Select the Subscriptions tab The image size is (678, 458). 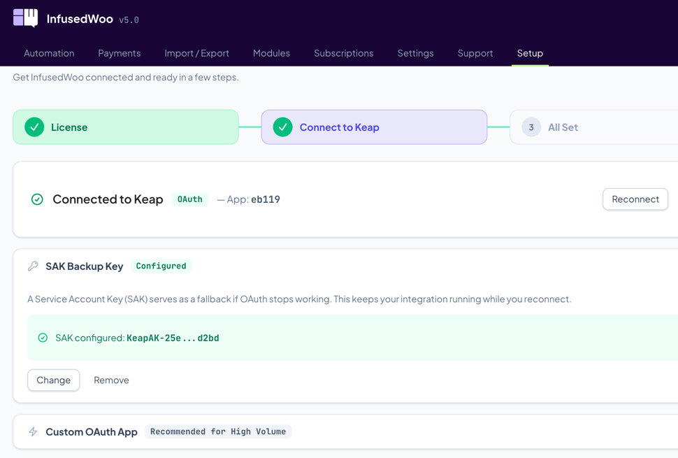(x=343, y=53)
